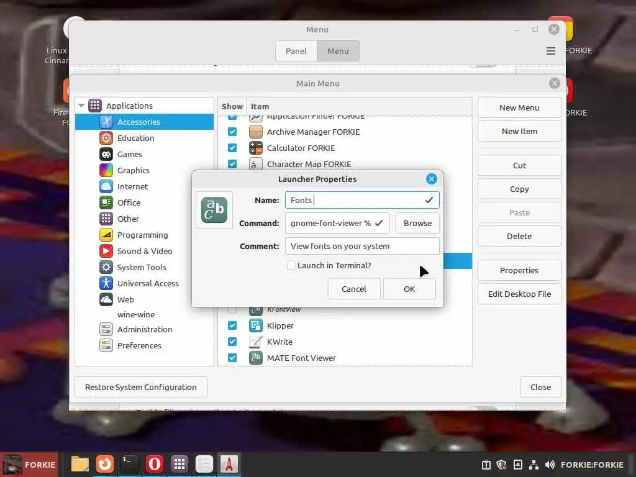Screen dimensions: 636x477
Task: Open the terminal from the taskbar
Action: (x=129, y=464)
